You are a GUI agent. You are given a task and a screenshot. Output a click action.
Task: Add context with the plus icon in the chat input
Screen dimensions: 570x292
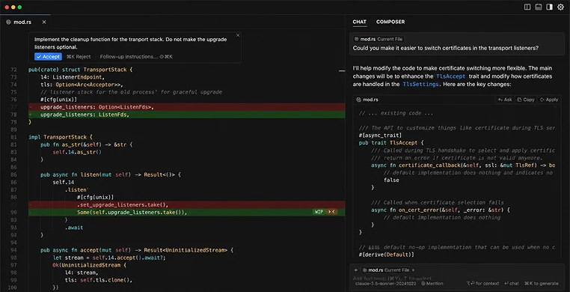point(414,270)
